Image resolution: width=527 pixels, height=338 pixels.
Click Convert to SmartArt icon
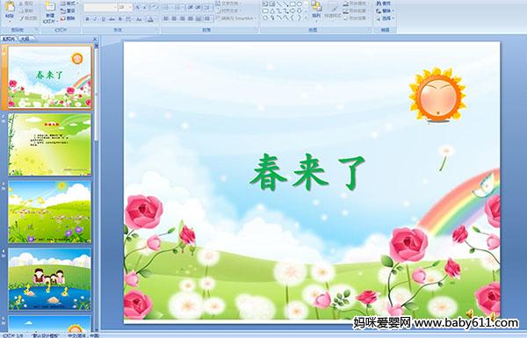click(x=218, y=18)
